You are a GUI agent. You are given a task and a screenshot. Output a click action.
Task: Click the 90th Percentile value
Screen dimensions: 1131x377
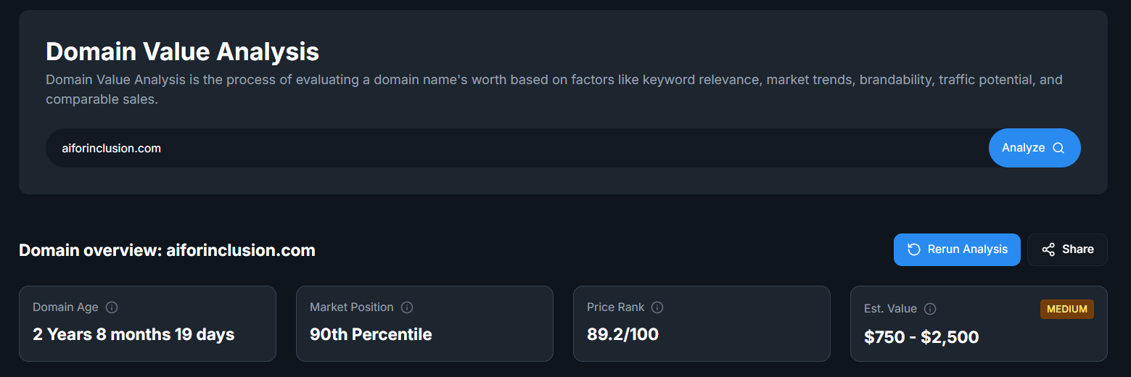coord(371,334)
